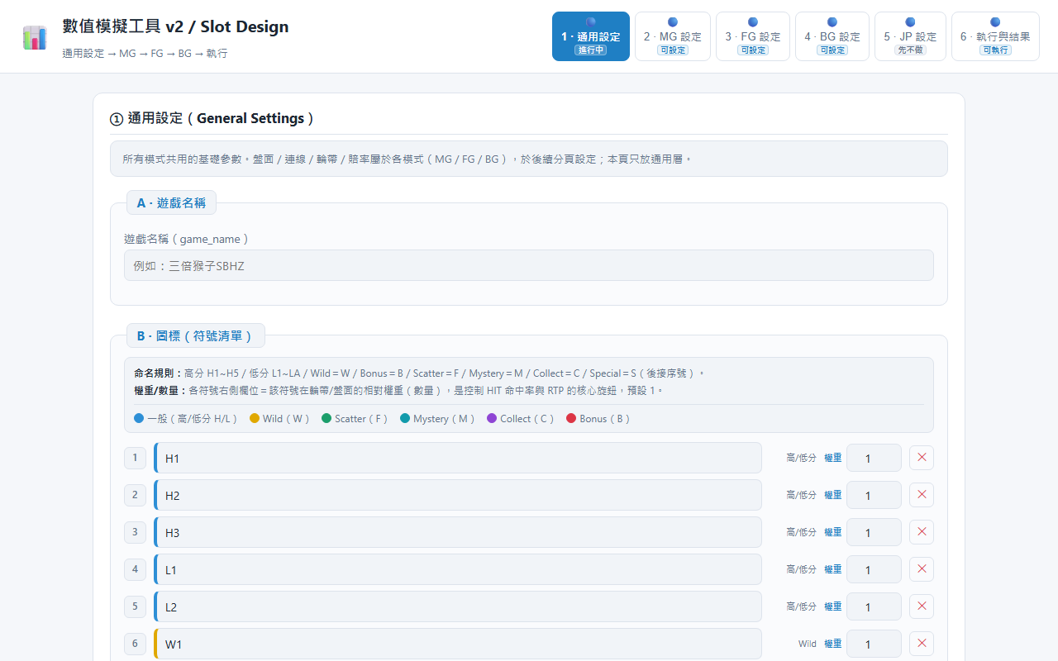1058x661 pixels.
Task: Click the 權重/數量 explanation line
Action: click(x=398, y=390)
